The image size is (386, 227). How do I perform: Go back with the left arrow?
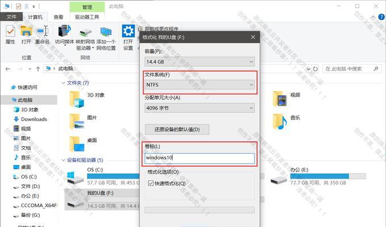[x=7, y=69]
